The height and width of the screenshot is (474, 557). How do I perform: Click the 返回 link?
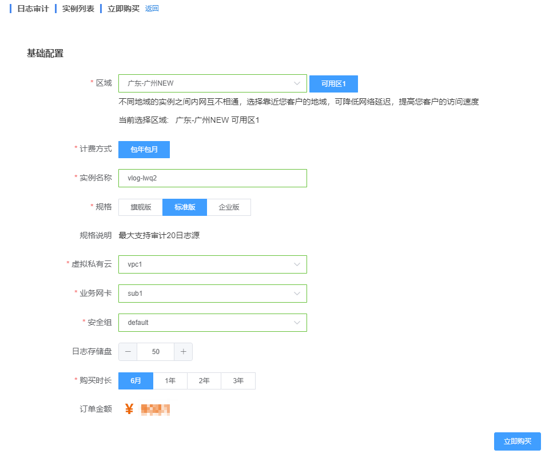[x=152, y=9]
